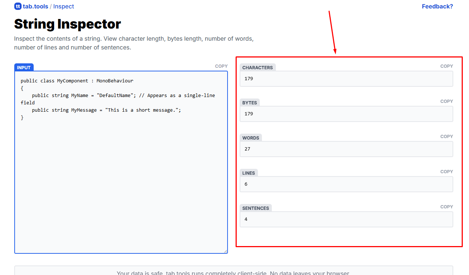Copy the Sentences count value
The height and width of the screenshot is (275, 469).
446,207
